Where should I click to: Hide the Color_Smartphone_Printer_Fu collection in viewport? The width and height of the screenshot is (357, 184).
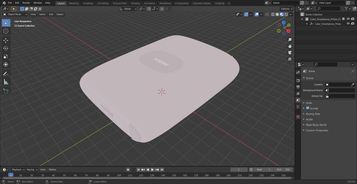[348, 19]
